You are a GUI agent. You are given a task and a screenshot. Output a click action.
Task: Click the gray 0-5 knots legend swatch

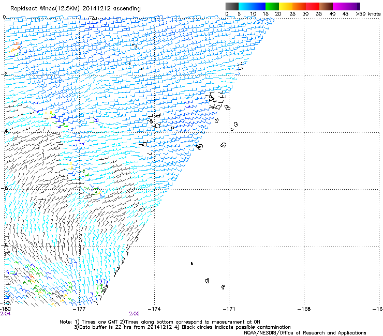[232, 6]
